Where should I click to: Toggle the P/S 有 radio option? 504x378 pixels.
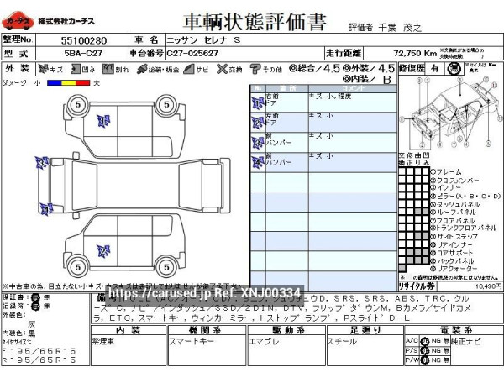426,350
